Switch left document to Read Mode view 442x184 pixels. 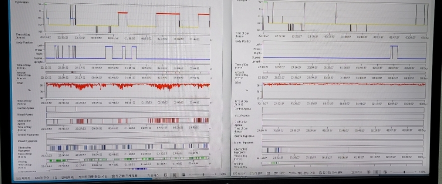pyautogui.click(x=166, y=175)
